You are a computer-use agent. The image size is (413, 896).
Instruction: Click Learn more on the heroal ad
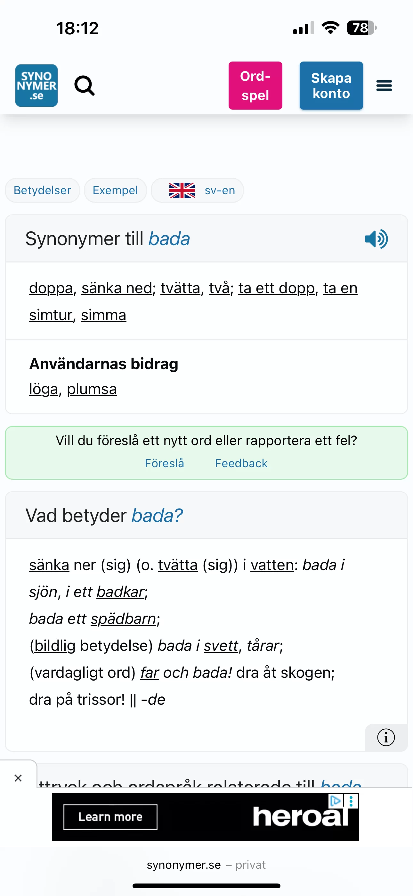[110, 817]
